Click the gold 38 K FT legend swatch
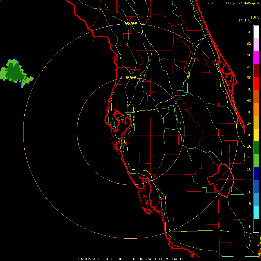The width and height of the screenshot is (261, 261). click(x=256, y=123)
